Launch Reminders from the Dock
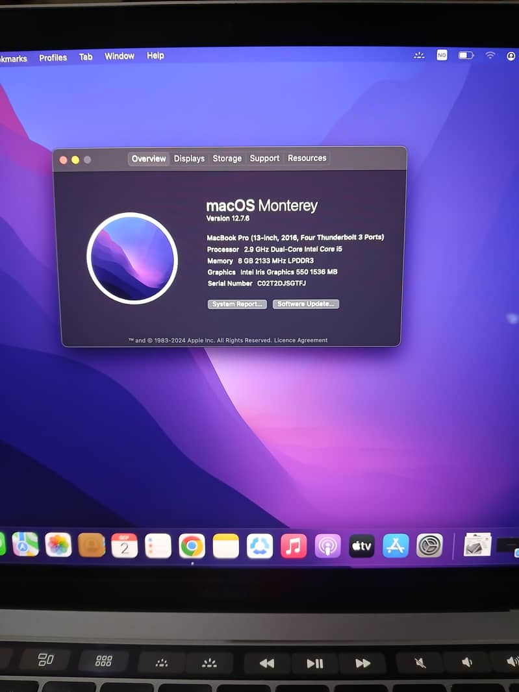The width and height of the screenshot is (519, 692). [158, 546]
